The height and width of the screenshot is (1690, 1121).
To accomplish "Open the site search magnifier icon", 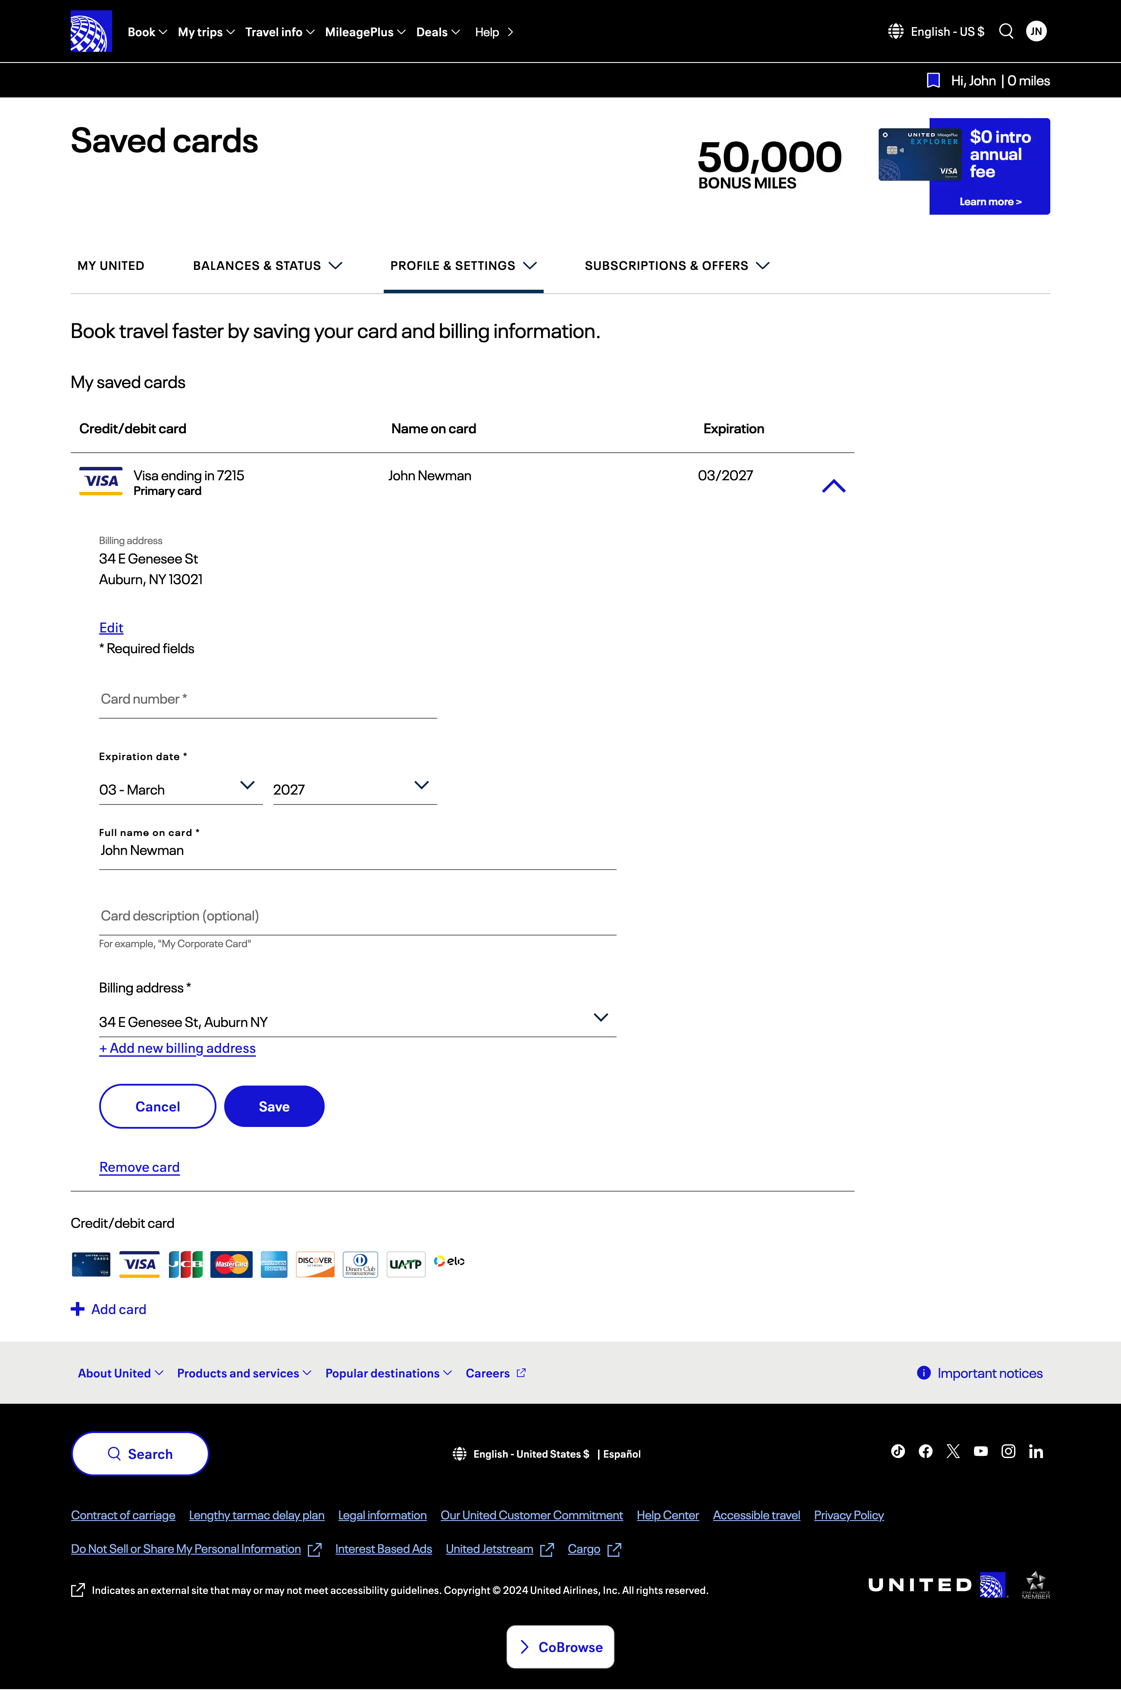I will coord(1007,31).
